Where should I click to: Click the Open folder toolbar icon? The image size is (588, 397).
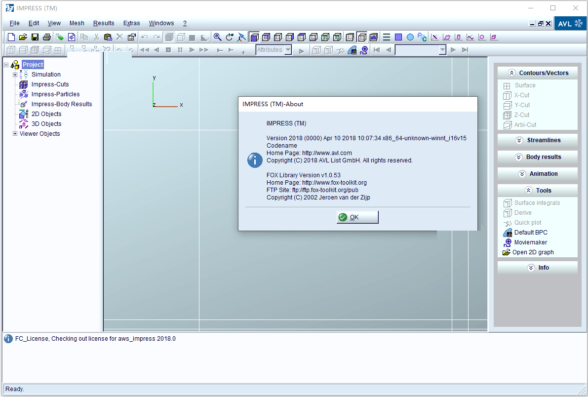(x=23, y=37)
